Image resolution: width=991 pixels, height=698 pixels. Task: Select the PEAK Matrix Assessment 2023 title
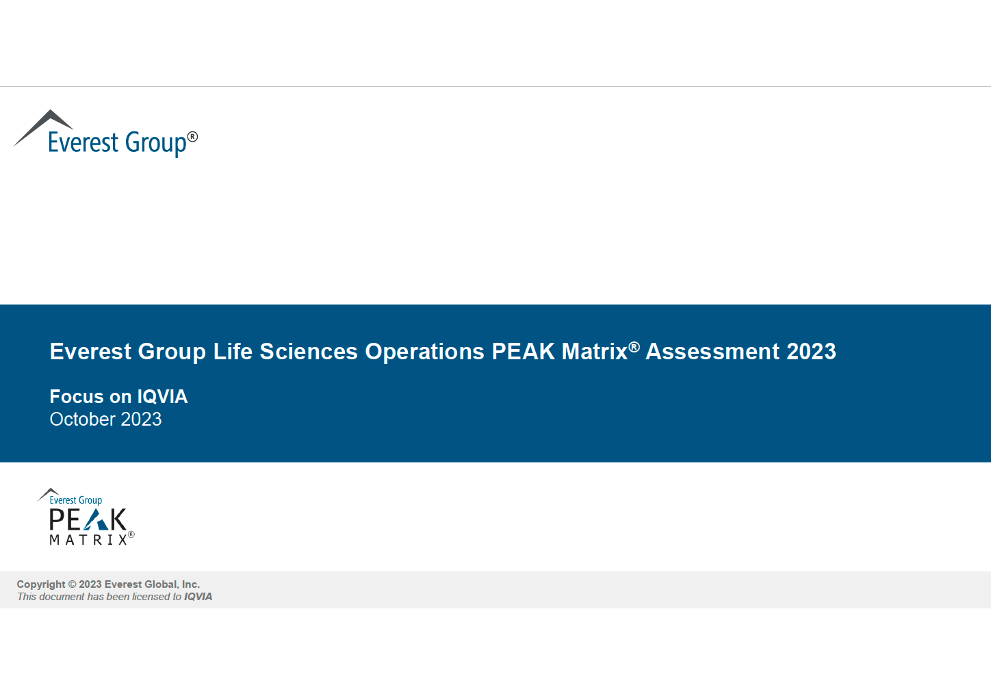pos(443,351)
